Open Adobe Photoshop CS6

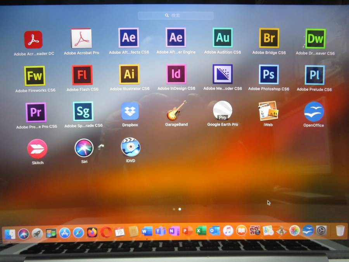[269, 75]
